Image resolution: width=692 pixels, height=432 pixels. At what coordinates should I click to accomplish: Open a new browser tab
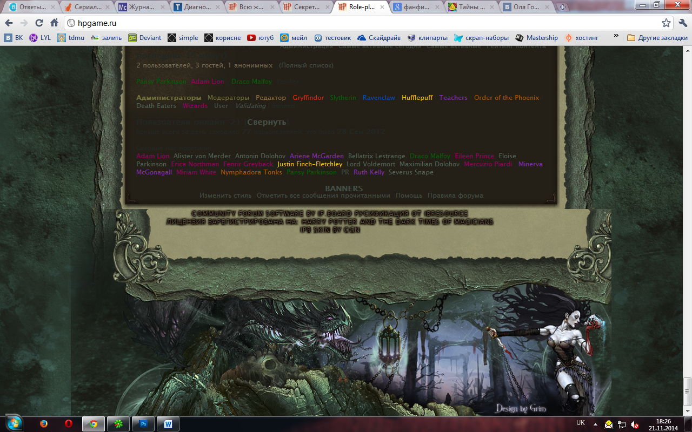[x=563, y=8]
